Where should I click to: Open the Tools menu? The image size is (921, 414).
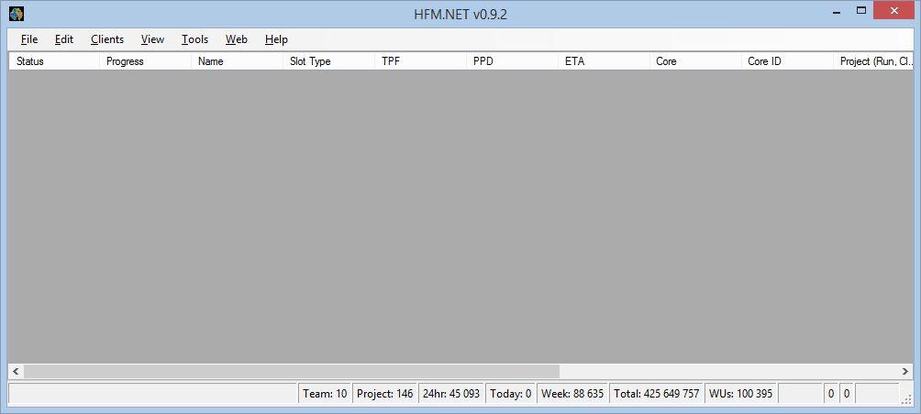[x=194, y=39]
